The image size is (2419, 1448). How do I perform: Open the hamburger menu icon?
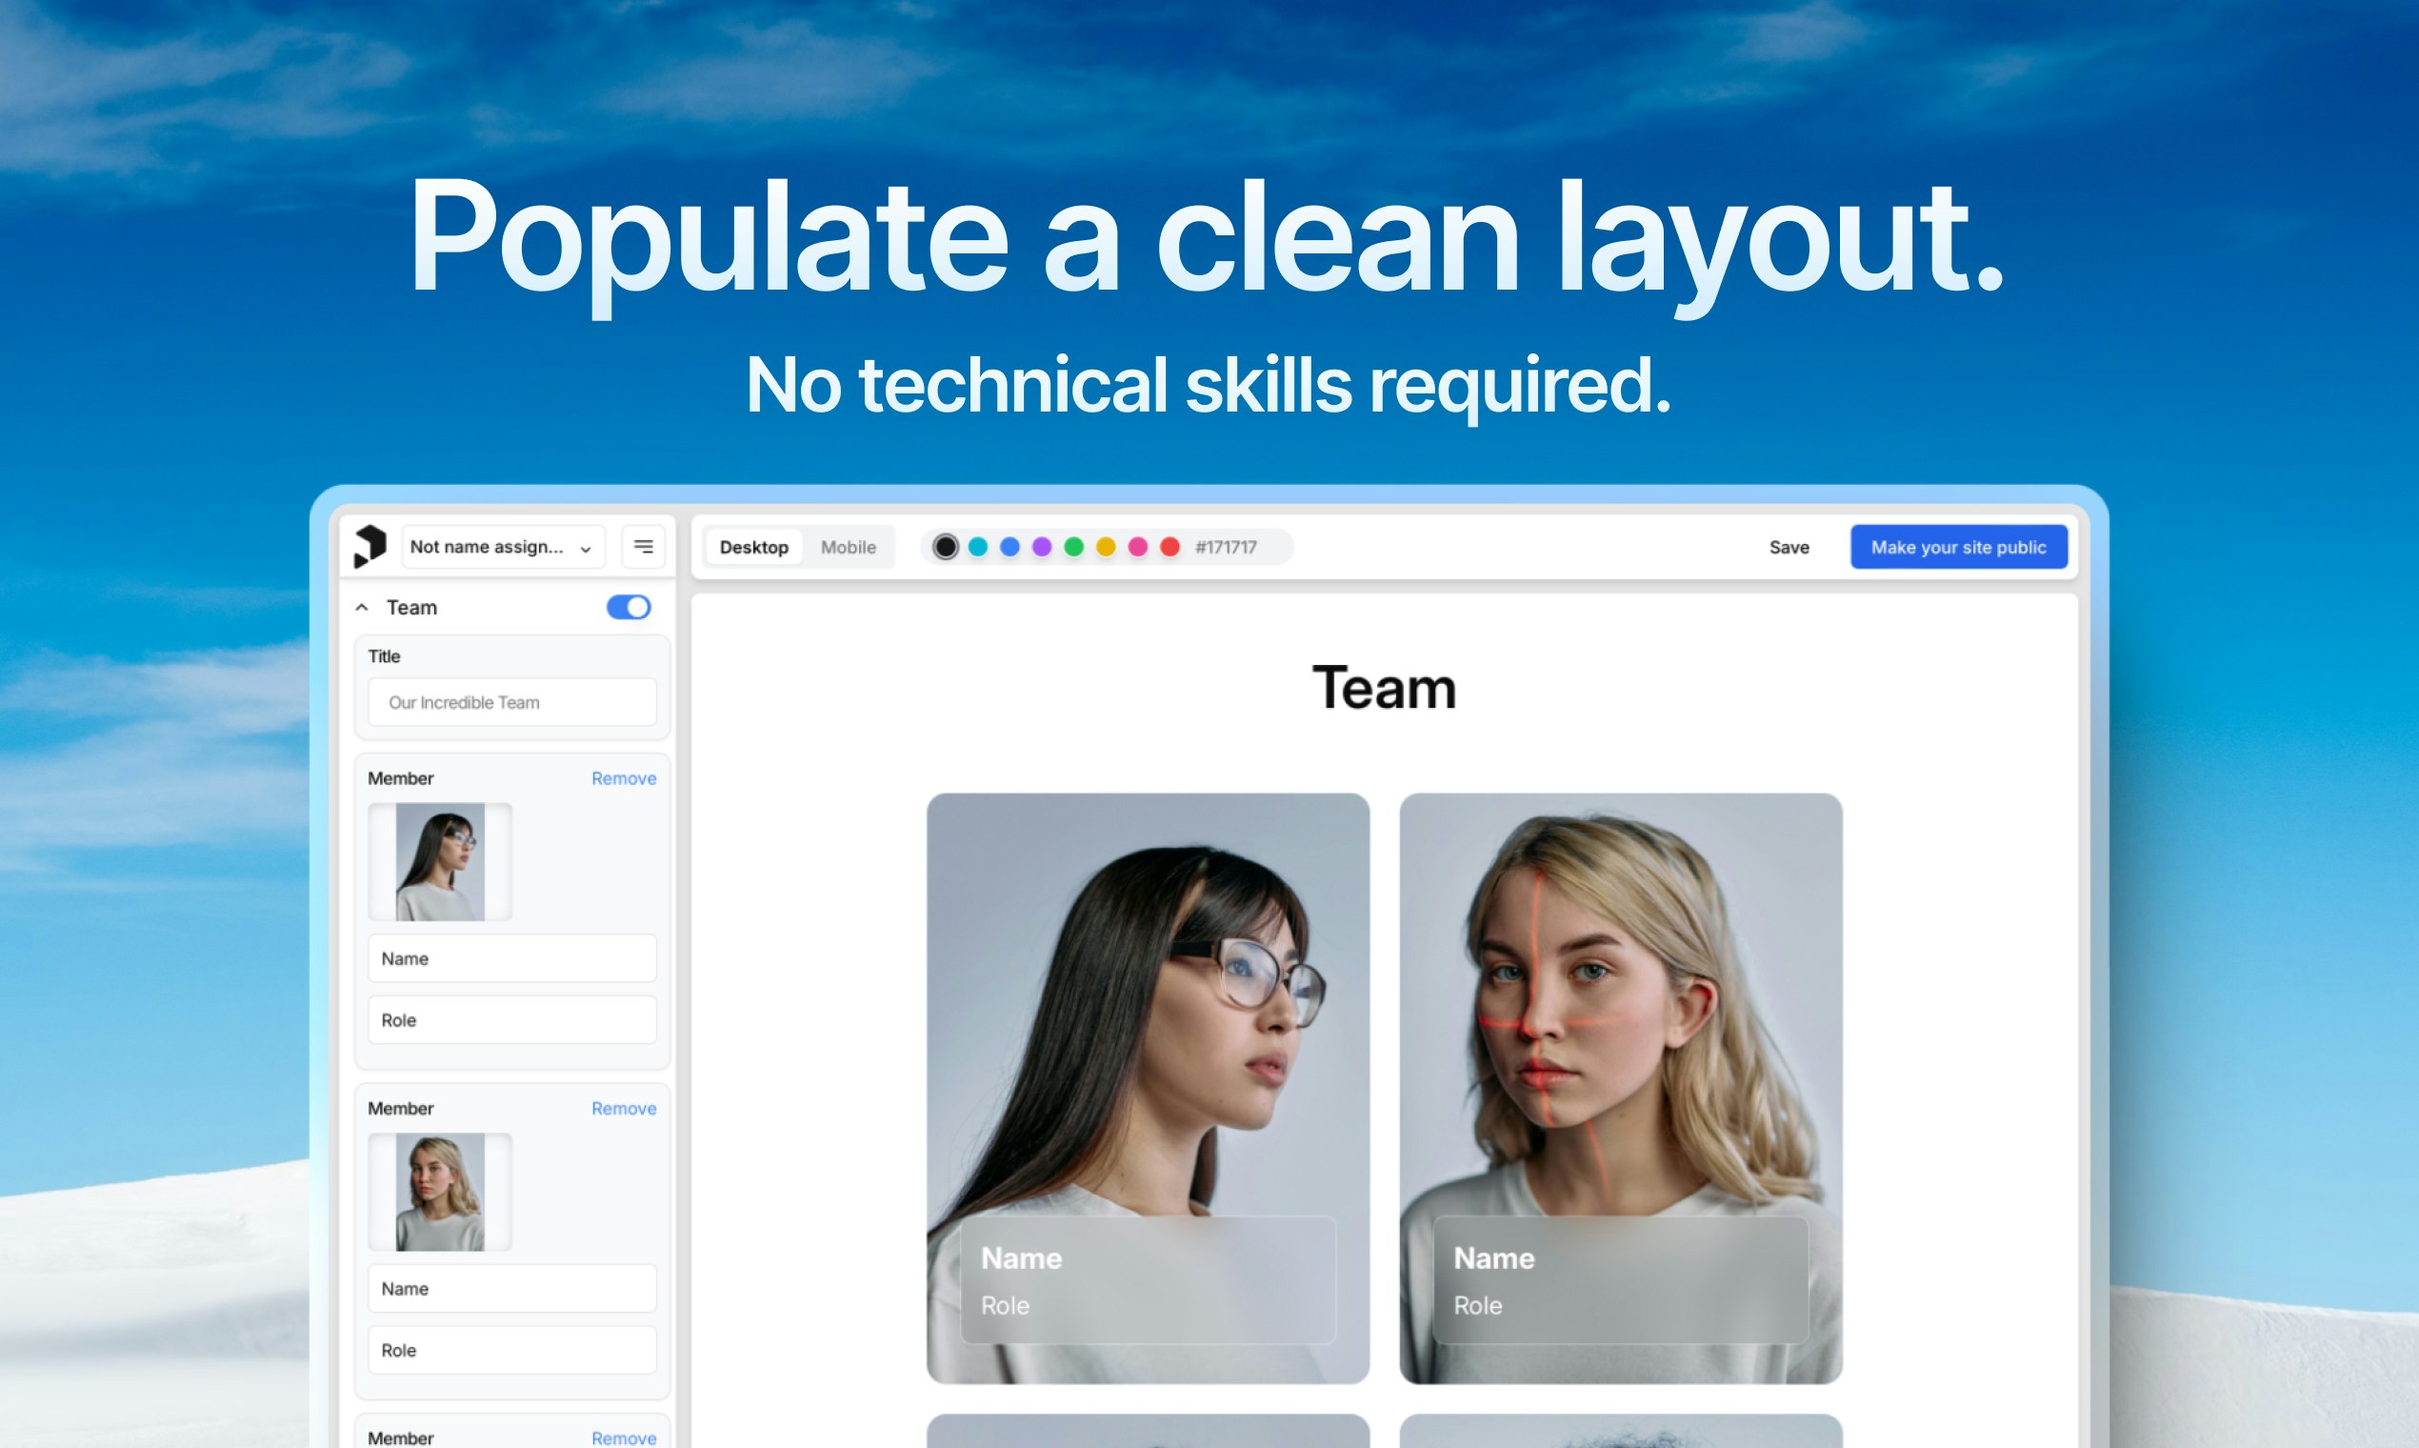[x=644, y=547]
